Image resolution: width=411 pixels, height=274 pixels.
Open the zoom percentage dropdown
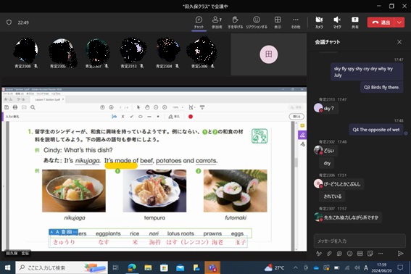[x=178, y=107]
